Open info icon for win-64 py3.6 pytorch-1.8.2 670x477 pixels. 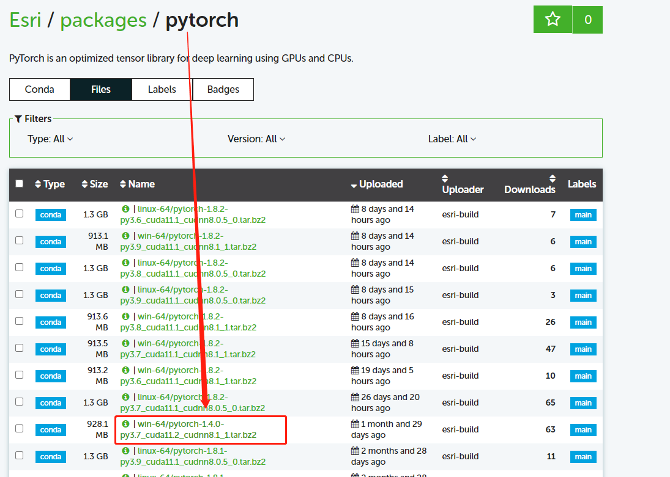pos(125,370)
